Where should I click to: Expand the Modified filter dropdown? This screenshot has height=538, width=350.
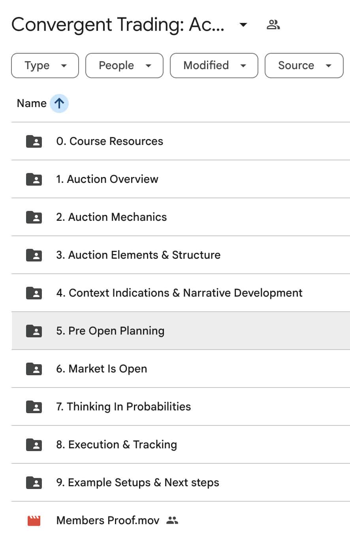214,66
